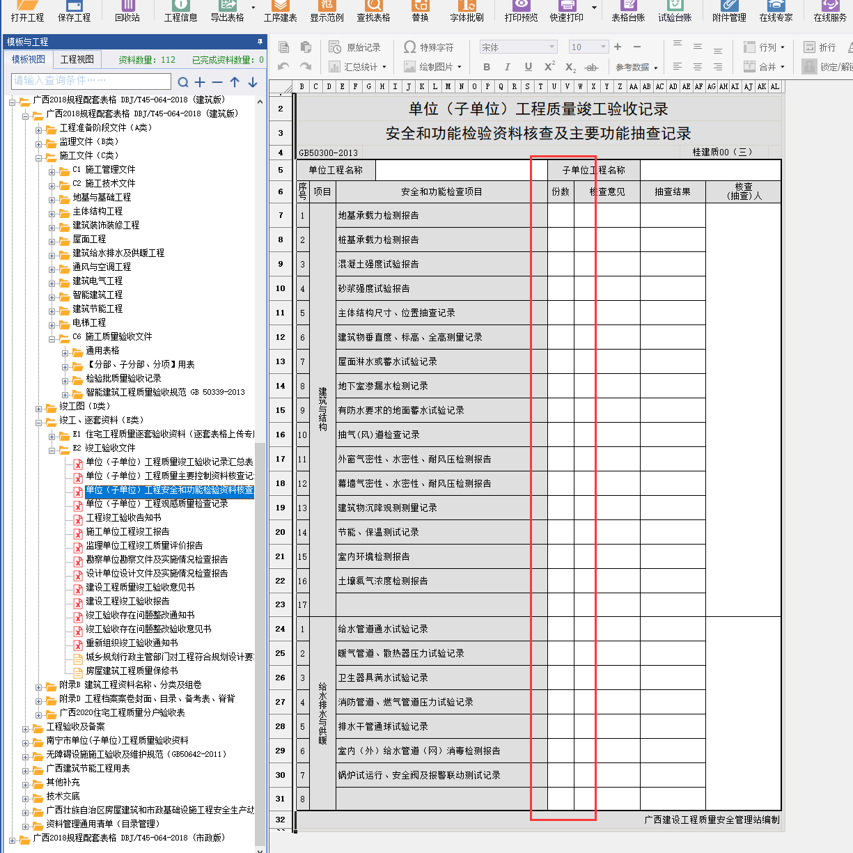Open the 表格台账 ledger
853x853 pixels.
(x=629, y=12)
